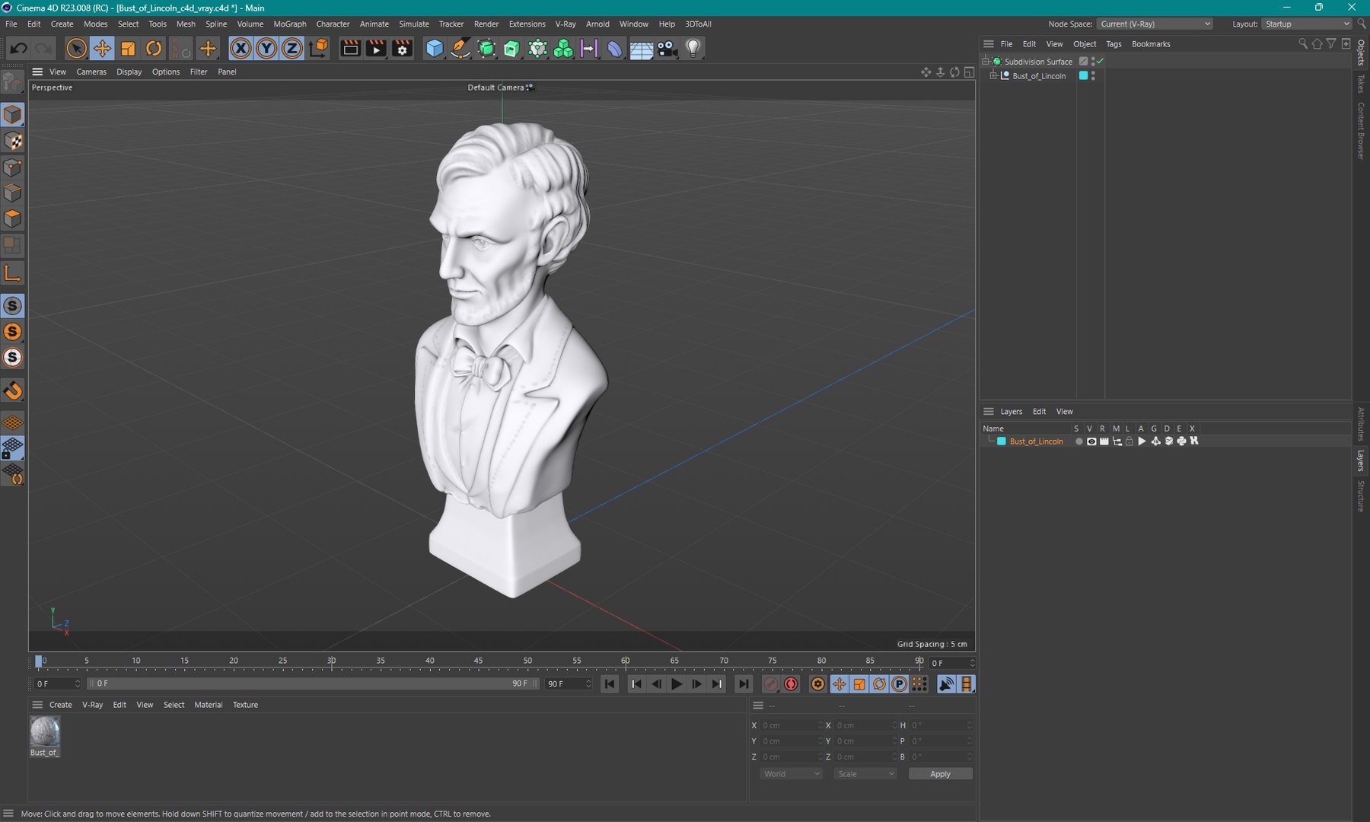Toggle X axis lock
Screen dimensions: 1370x822
pos(241,49)
